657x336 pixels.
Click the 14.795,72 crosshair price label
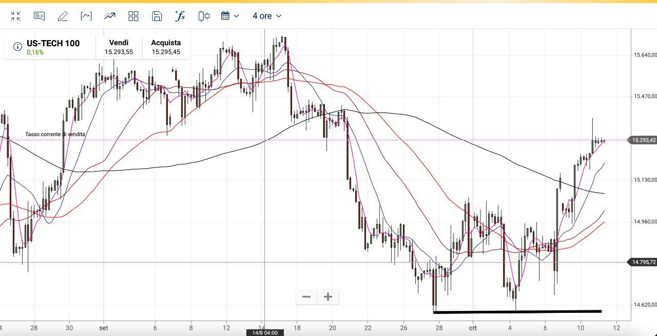tap(643, 263)
